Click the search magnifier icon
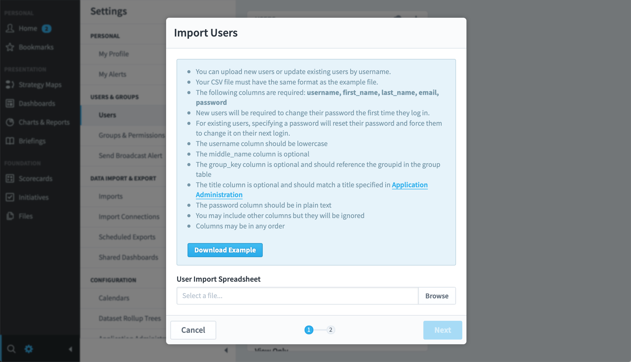631x362 pixels. [x=11, y=349]
